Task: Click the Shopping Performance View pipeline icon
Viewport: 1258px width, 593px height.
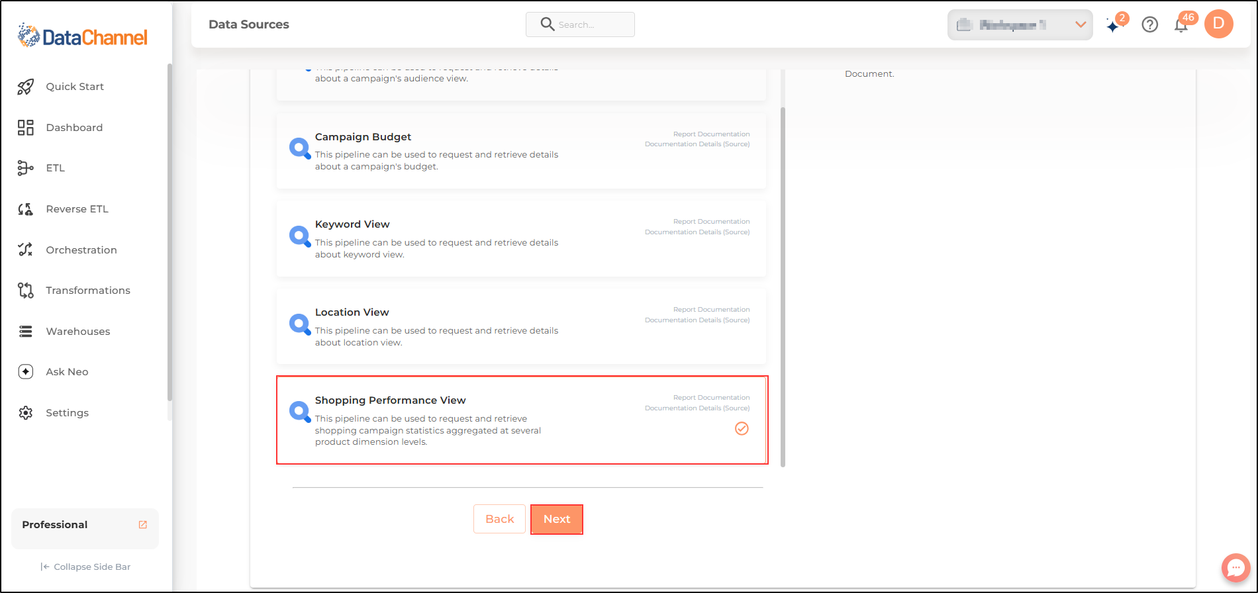Action: (300, 412)
